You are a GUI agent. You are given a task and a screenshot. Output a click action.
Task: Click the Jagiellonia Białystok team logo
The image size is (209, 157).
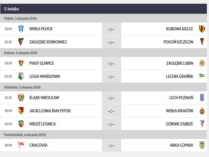(21, 111)
